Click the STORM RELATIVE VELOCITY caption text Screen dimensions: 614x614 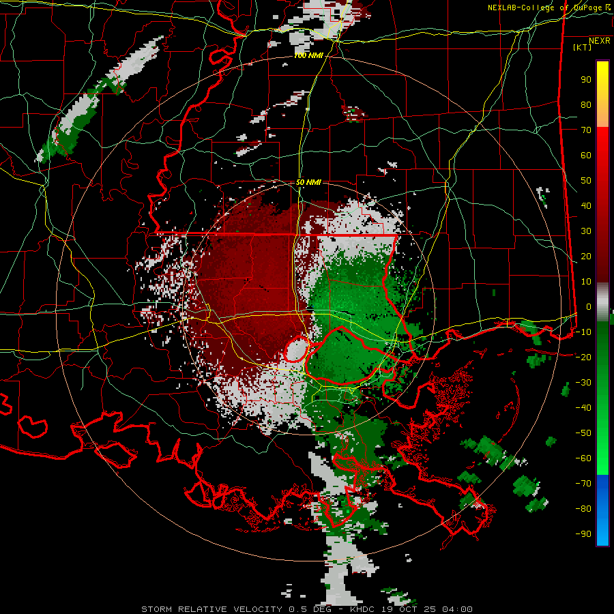pos(211,609)
